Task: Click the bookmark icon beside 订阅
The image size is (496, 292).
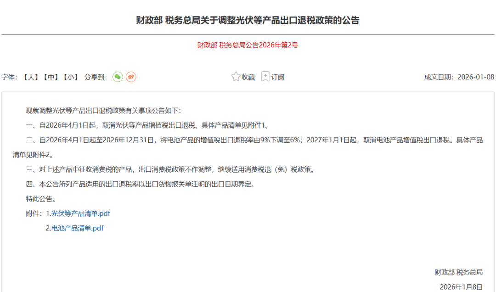Action: (x=265, y=77)
